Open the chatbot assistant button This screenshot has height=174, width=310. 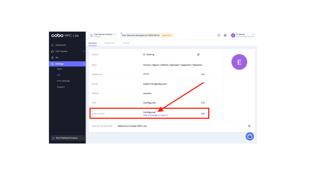click(249, 137)
